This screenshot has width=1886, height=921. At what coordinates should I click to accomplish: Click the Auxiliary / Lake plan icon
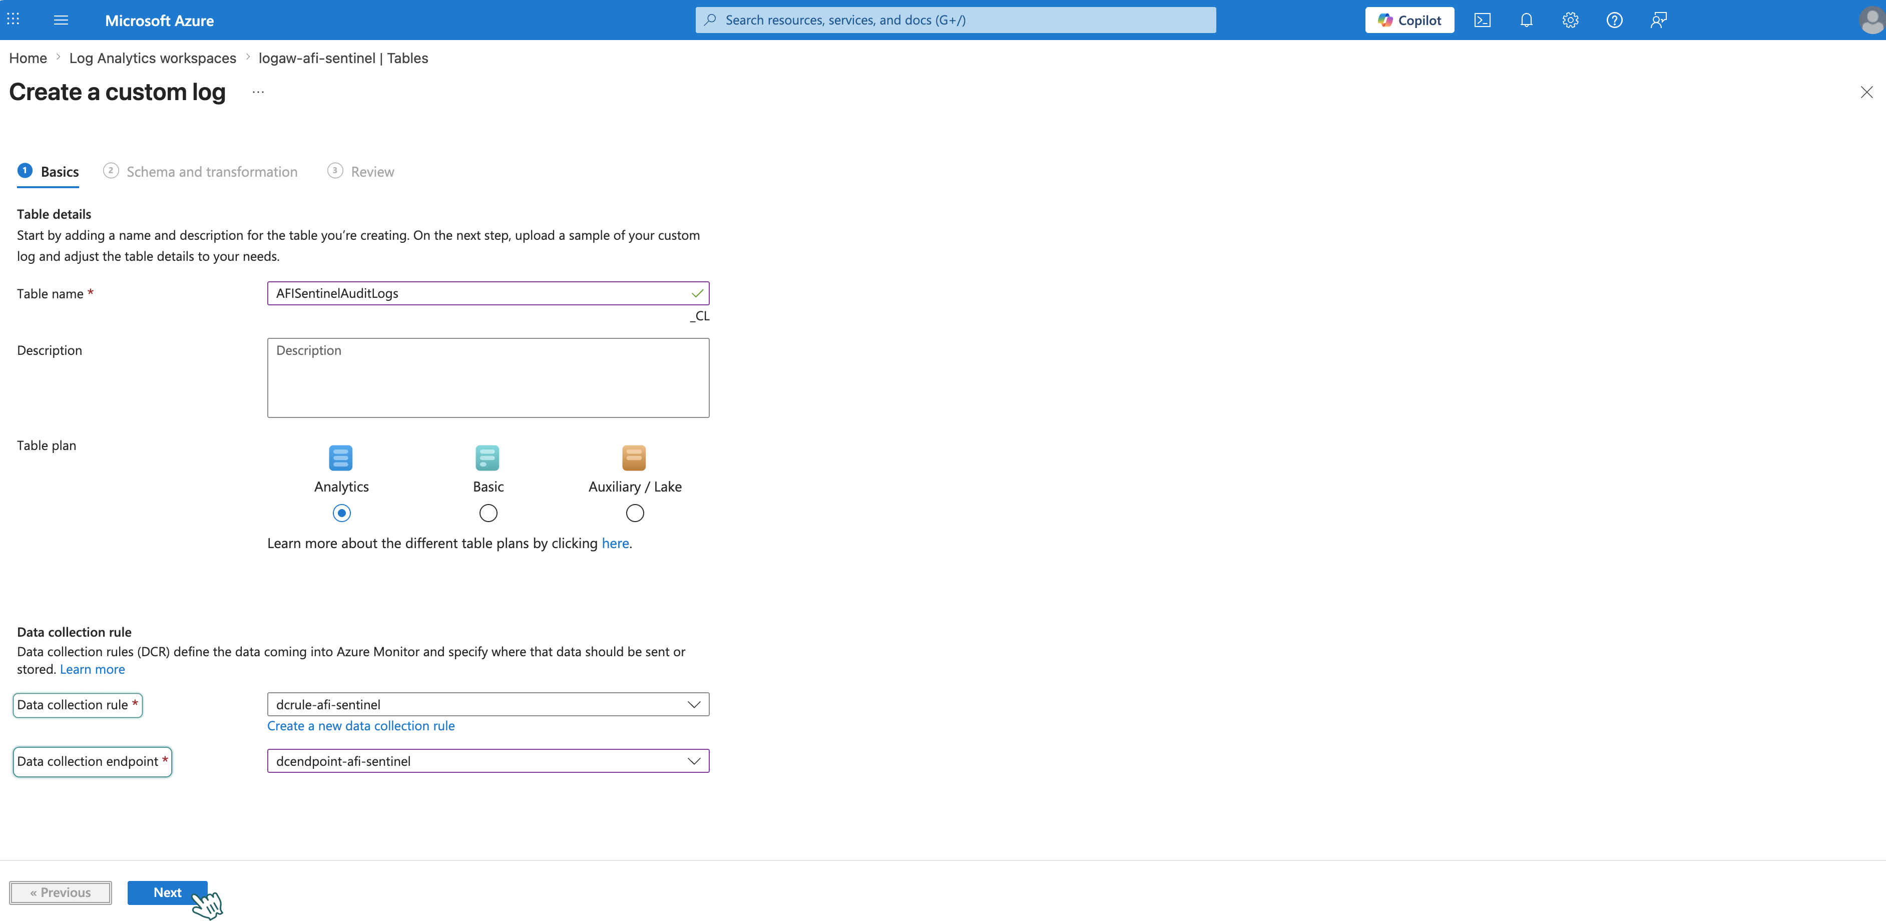click(634, 457)
